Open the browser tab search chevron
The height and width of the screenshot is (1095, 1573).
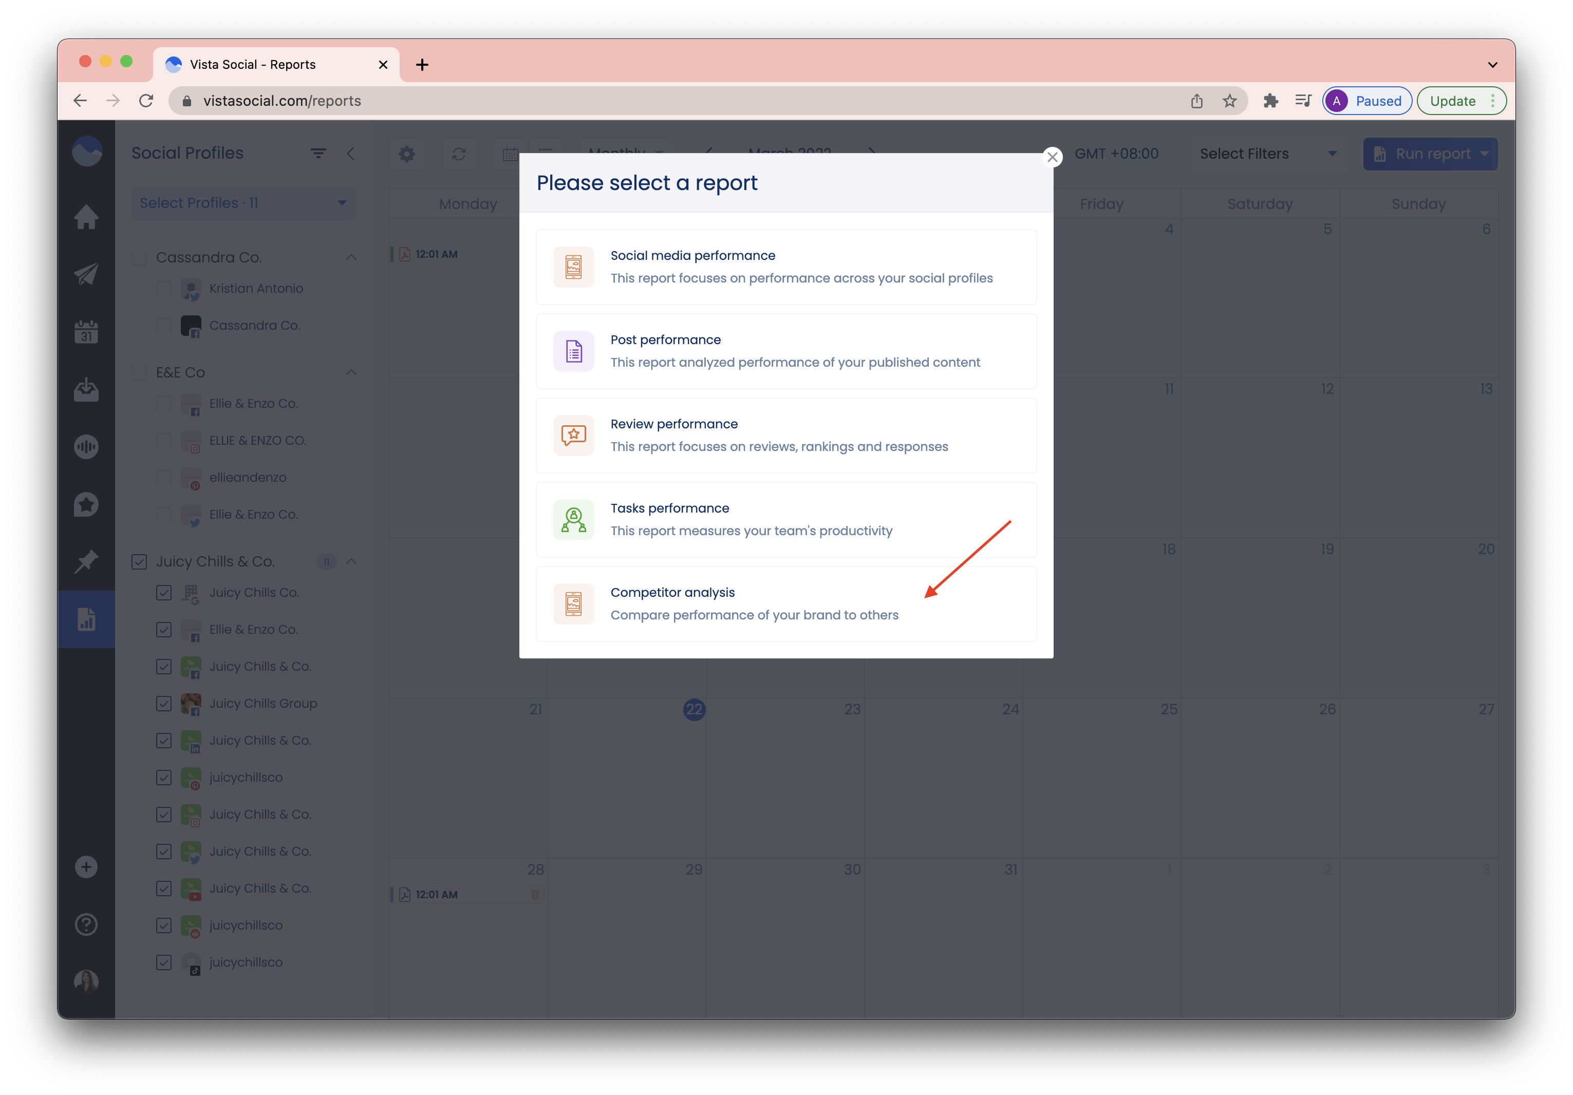(x=1492, y=65)
